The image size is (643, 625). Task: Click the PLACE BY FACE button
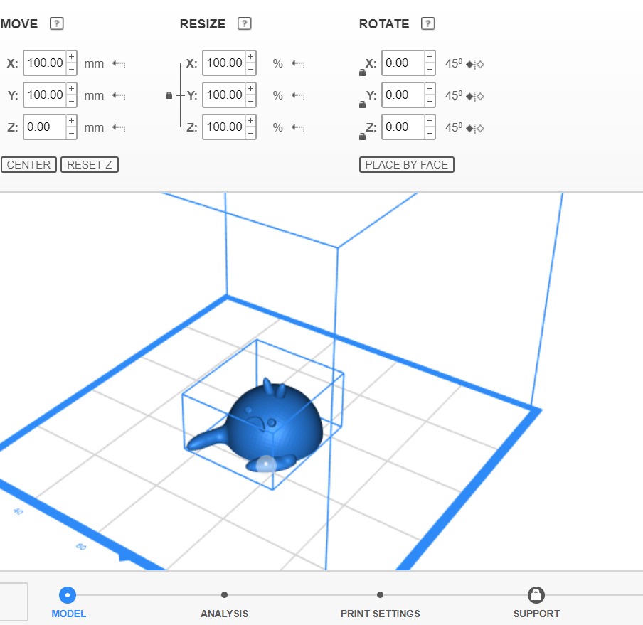click(407, 165)
